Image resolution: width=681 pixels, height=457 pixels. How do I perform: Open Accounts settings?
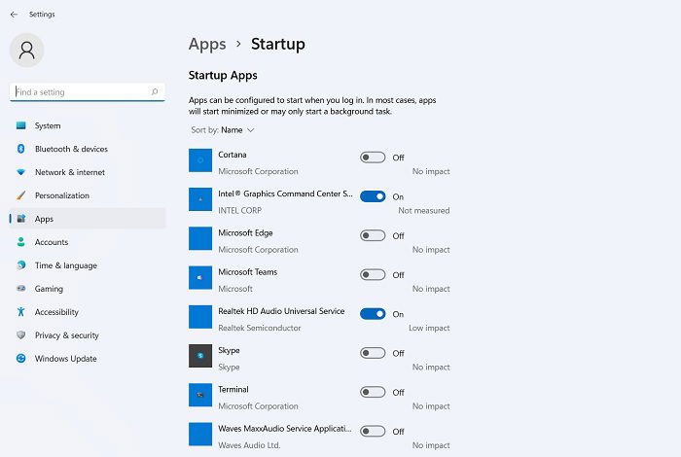[x=88, y=242]
